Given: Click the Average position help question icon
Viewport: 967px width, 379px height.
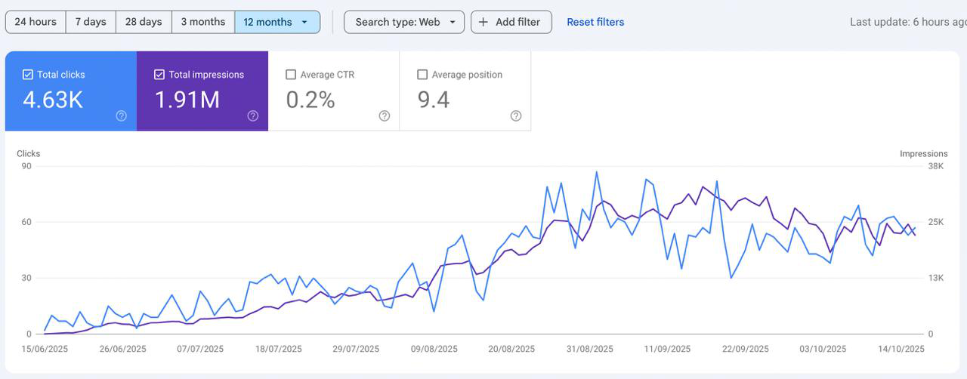Looking at the screenshot, I should [515, 116].
